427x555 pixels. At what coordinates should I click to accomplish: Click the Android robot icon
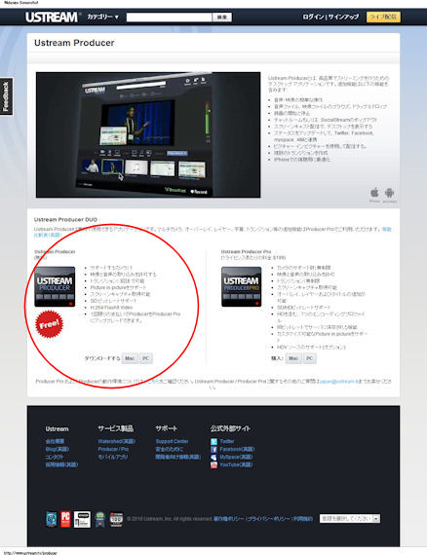(389, 193)
